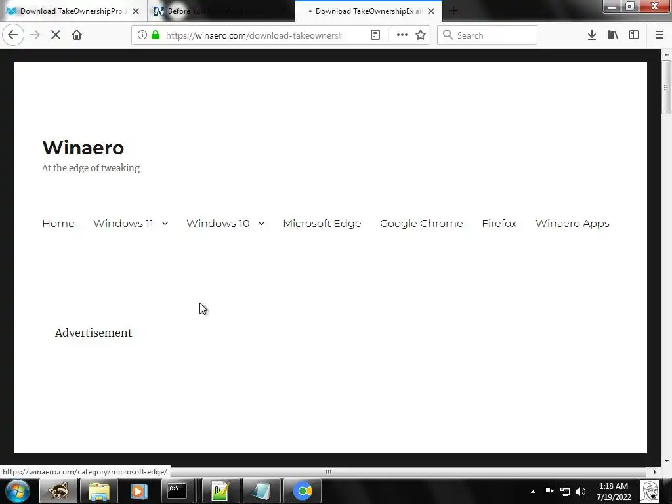This screenshot has width=672, height=504.
Task: Open the Winaero site title link
Action: 83,148
